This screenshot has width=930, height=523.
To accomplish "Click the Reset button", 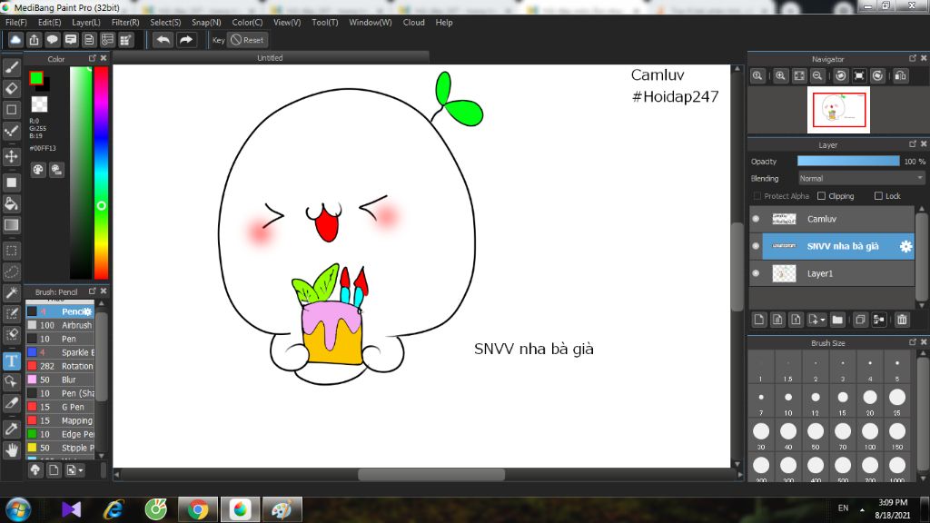I will [x=247, y=40].
